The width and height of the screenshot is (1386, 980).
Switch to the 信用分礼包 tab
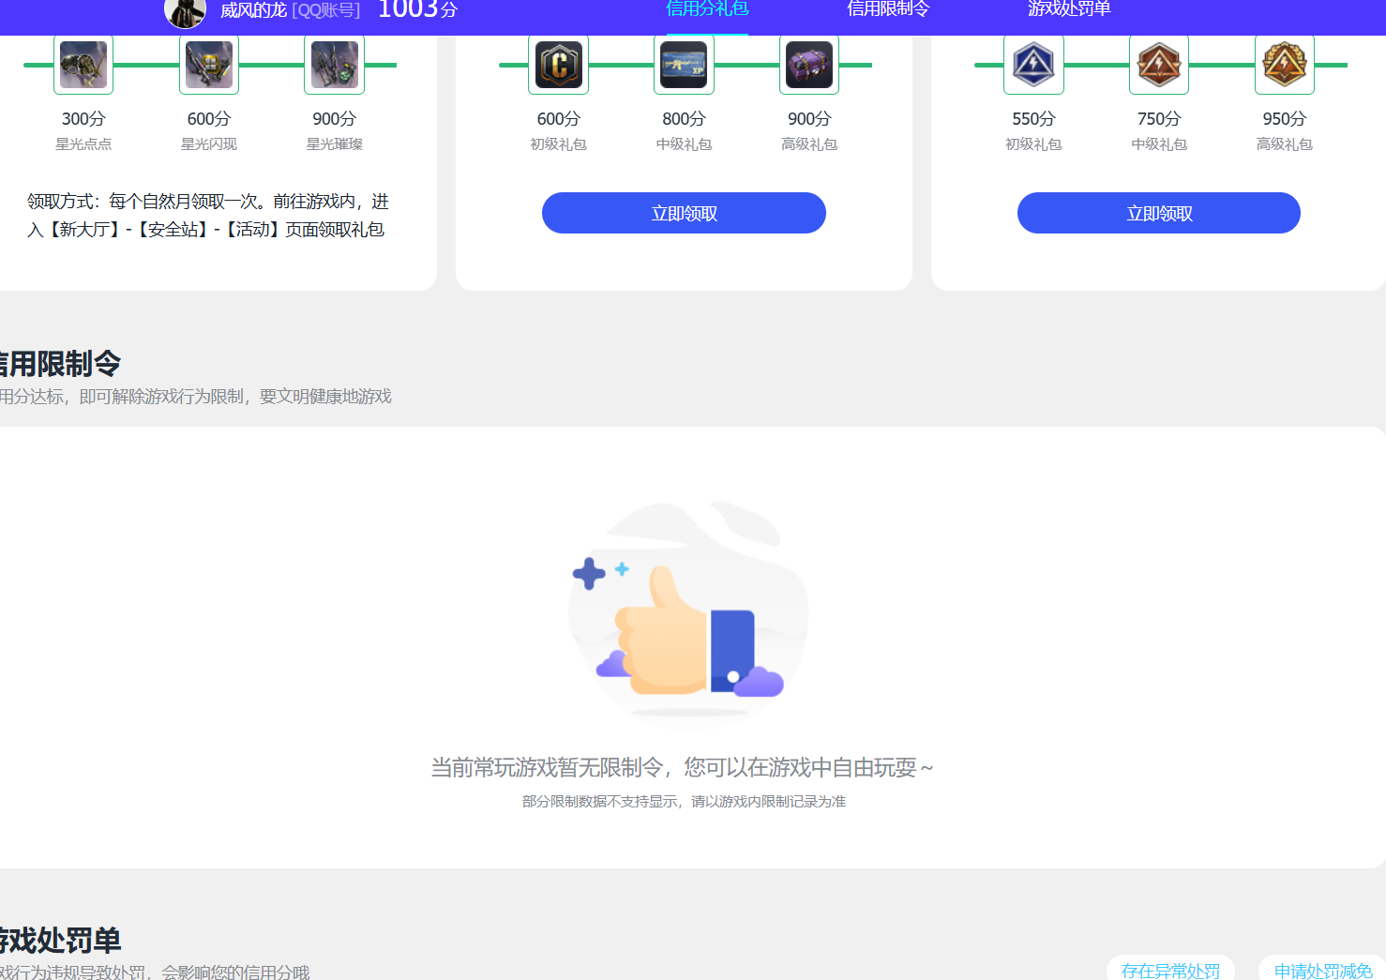[x=707, y=9]
